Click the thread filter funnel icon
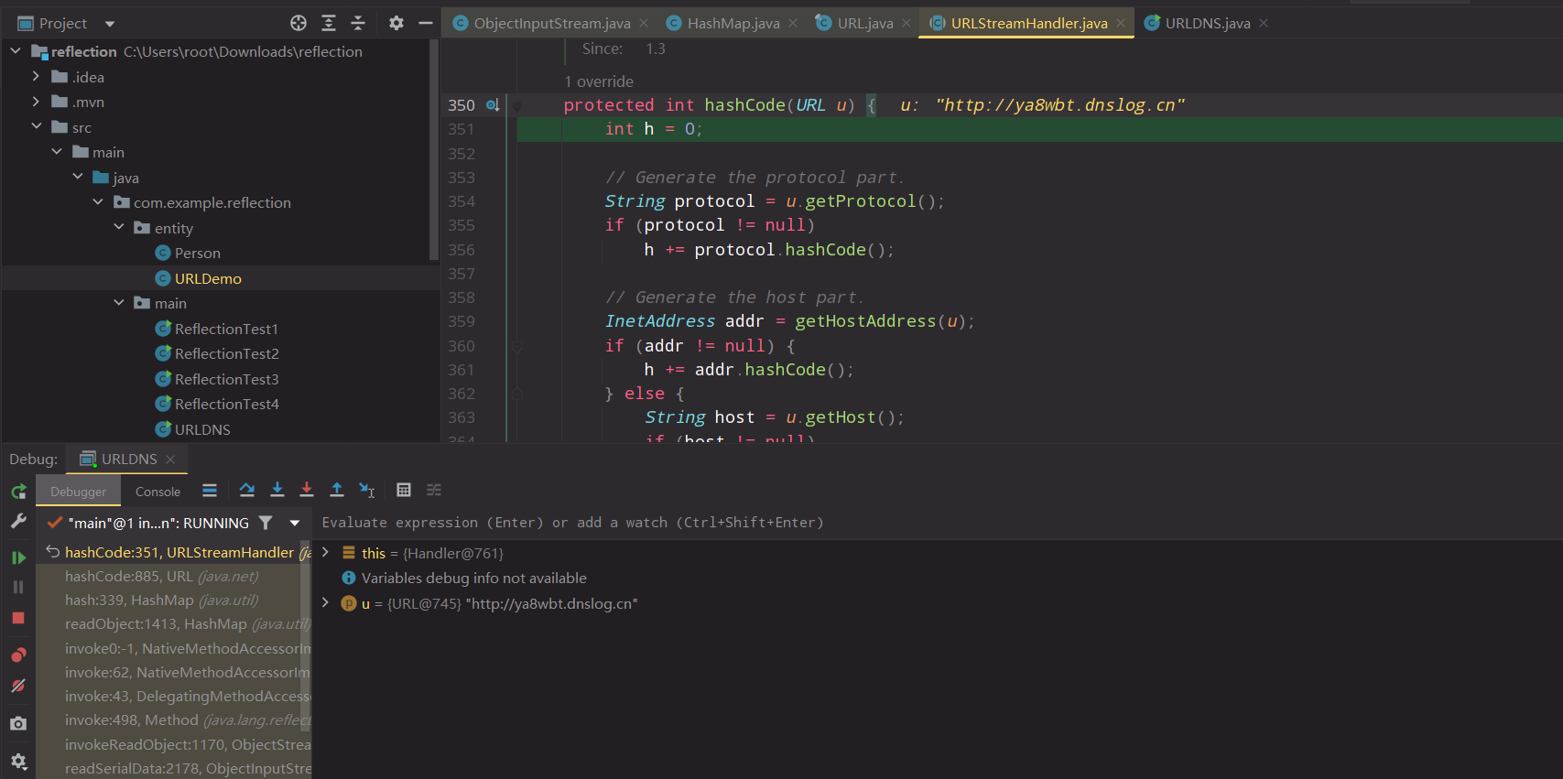The width and height of the screenshot is (1563, 779). click(266, 523)
